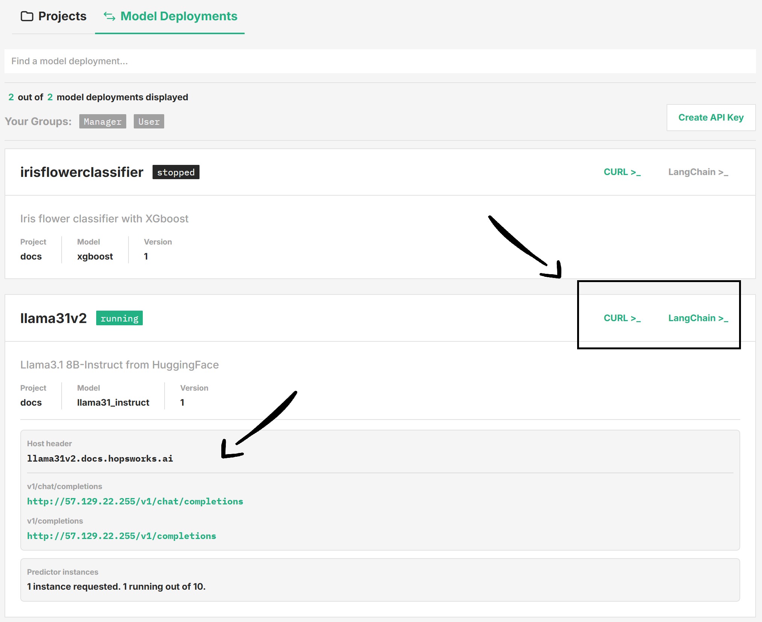The height and width of the screenshot is (622, 762).
Task: Open CURL snippet for llama31v2
Action: (622, 318)
